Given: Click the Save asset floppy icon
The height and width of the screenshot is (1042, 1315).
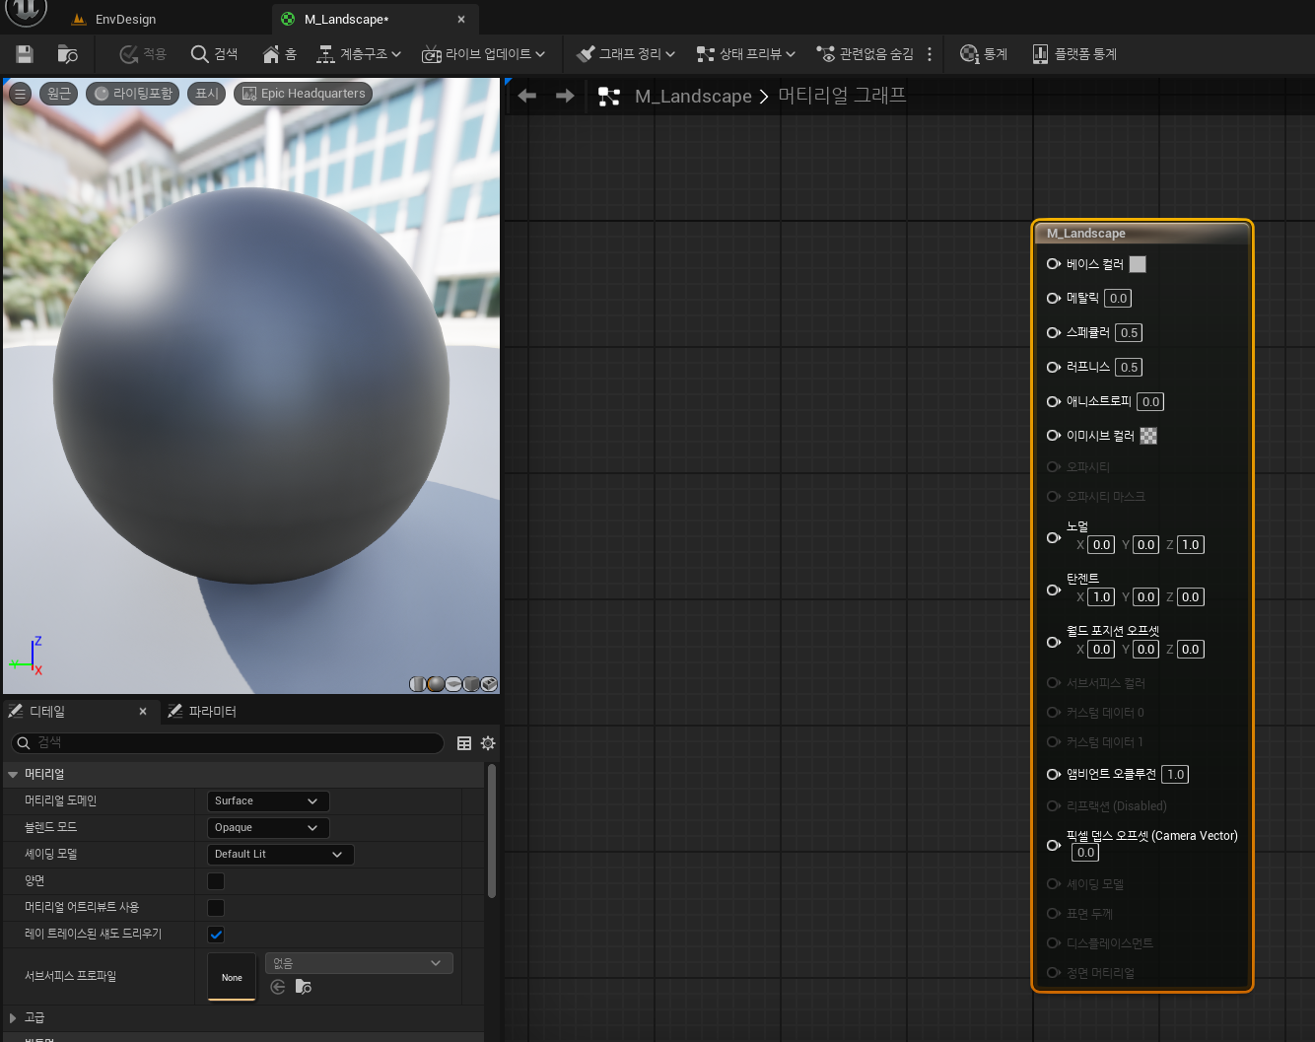Looking at the screenshot, I should (25, 54).
